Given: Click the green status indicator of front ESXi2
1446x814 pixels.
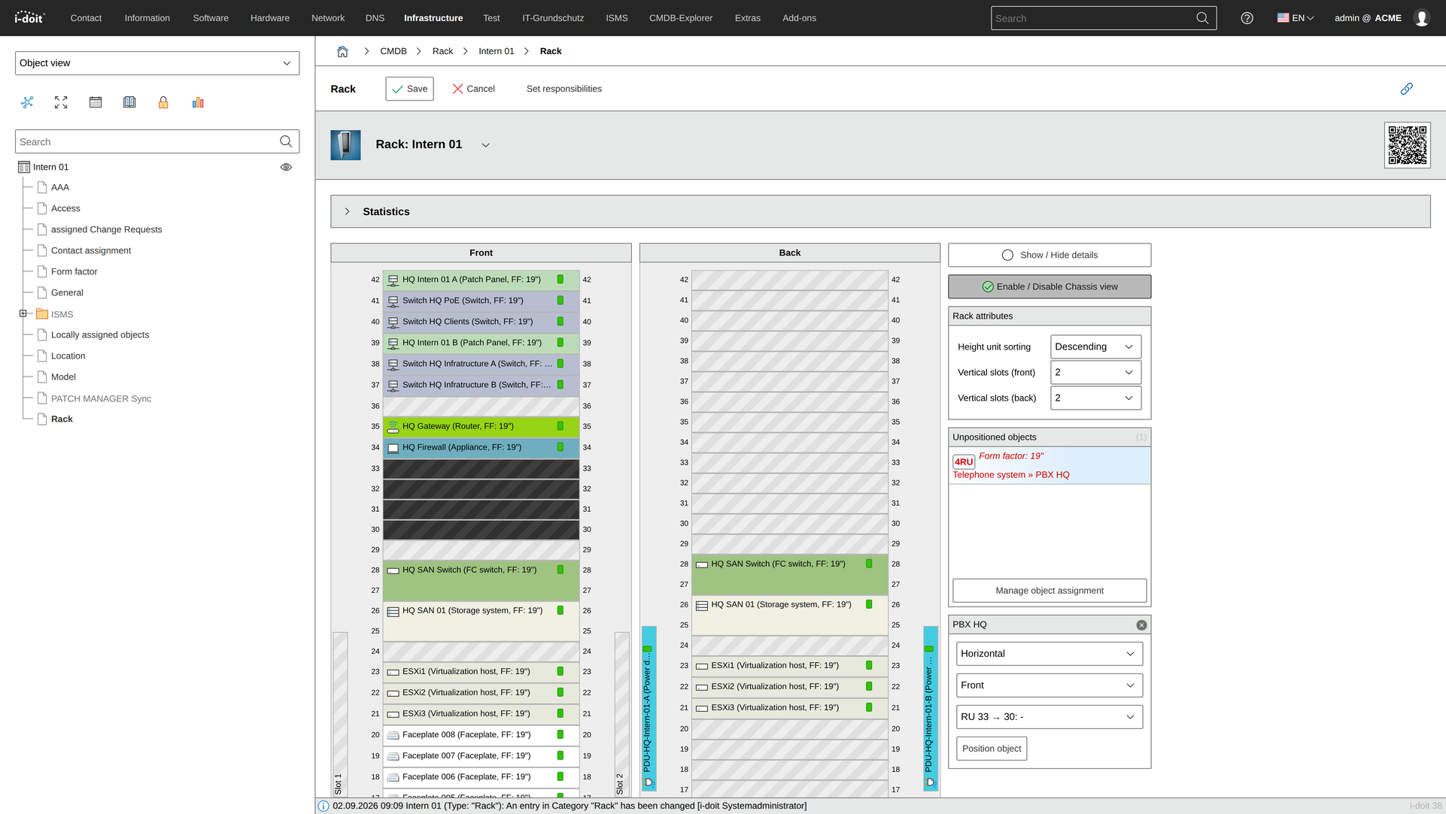Looking at the screenshot, I should pos(560,692).
